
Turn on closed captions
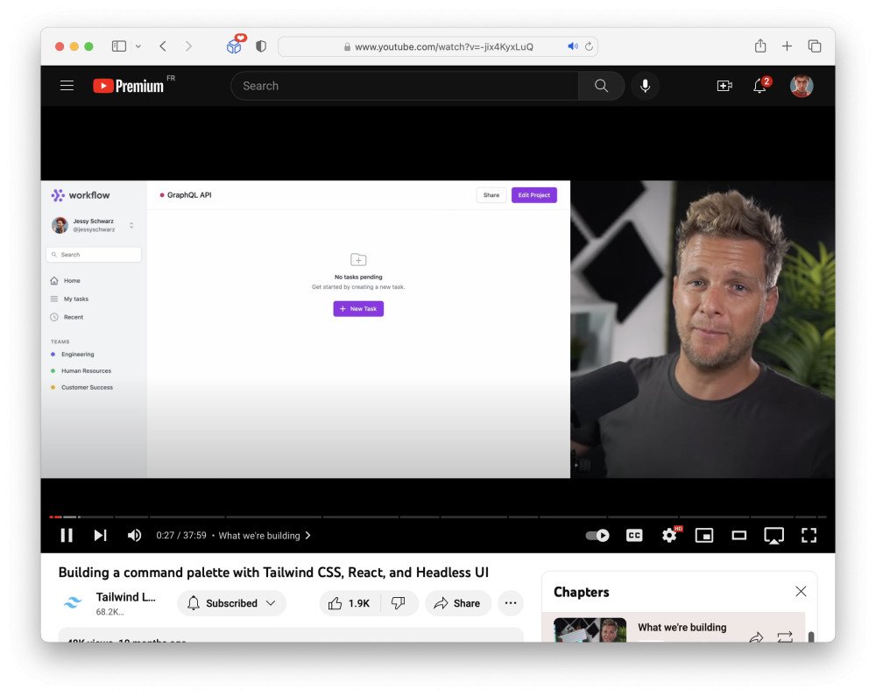pos(633,535)
